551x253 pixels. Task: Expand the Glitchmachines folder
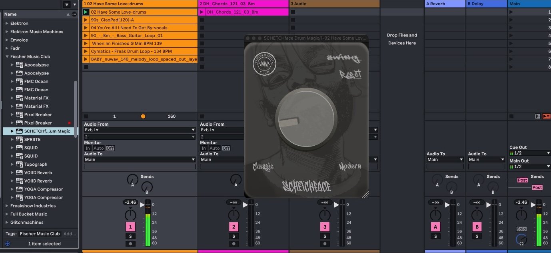[x=7, y=222]
